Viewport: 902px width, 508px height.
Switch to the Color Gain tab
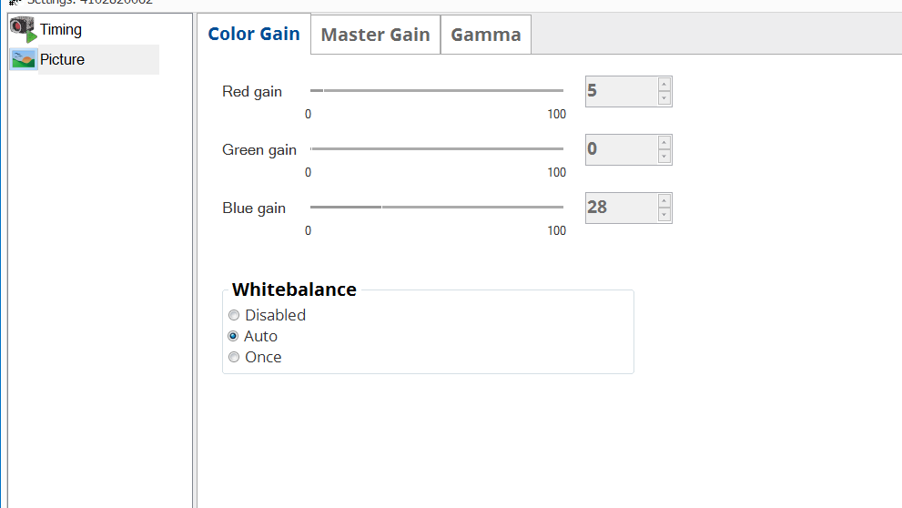(254, 35)
